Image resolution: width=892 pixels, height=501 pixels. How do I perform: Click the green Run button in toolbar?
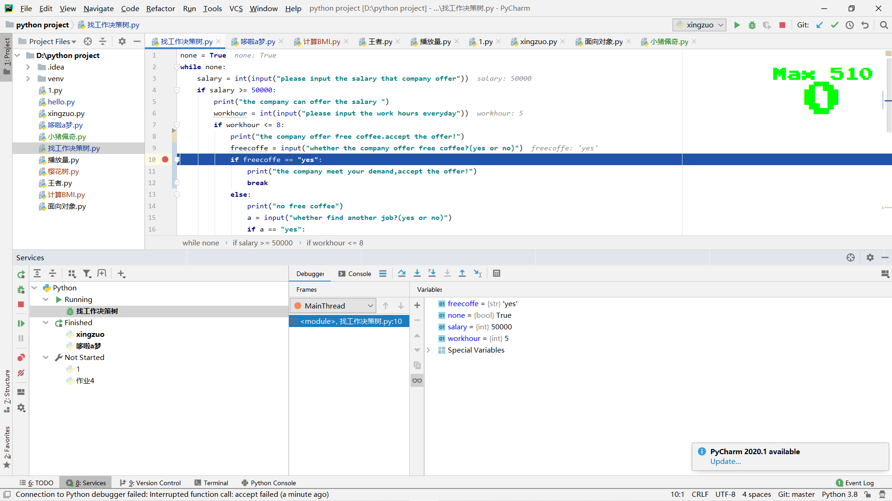point(737,25)
